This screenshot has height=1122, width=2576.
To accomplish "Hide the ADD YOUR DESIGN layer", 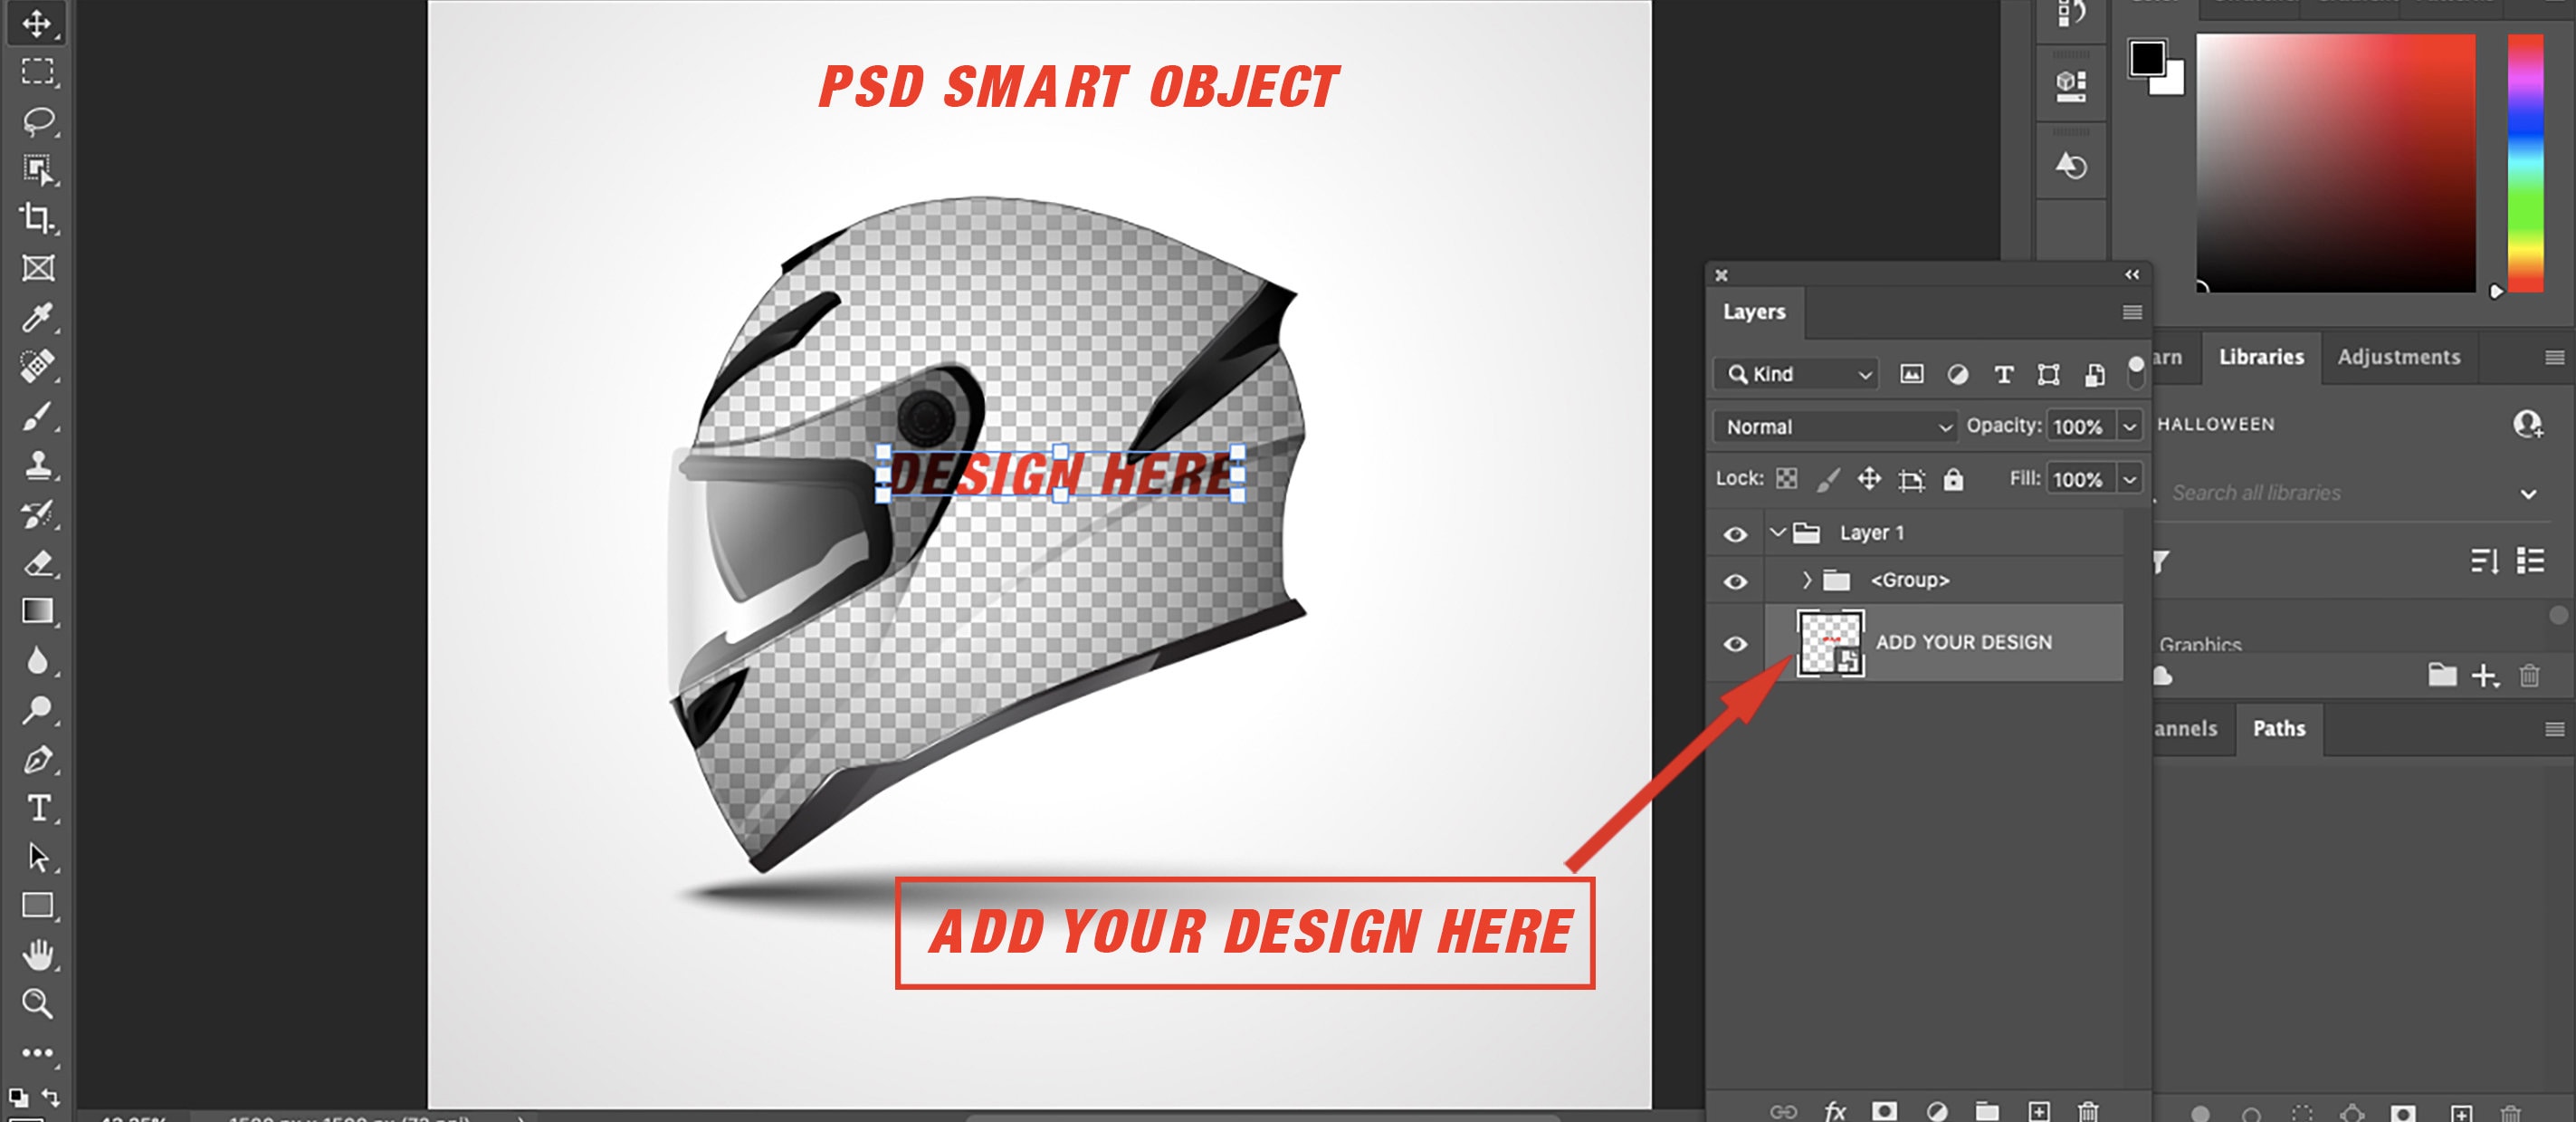I will coord(1735,643).
